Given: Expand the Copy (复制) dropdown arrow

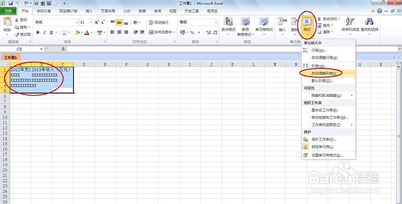Looking at the screenshot, I should tap(29, 27).
